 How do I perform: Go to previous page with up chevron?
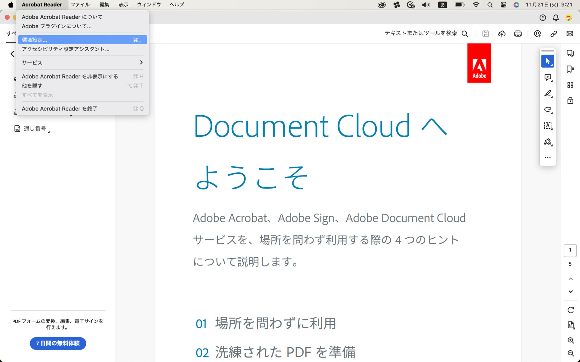point(570,279)
